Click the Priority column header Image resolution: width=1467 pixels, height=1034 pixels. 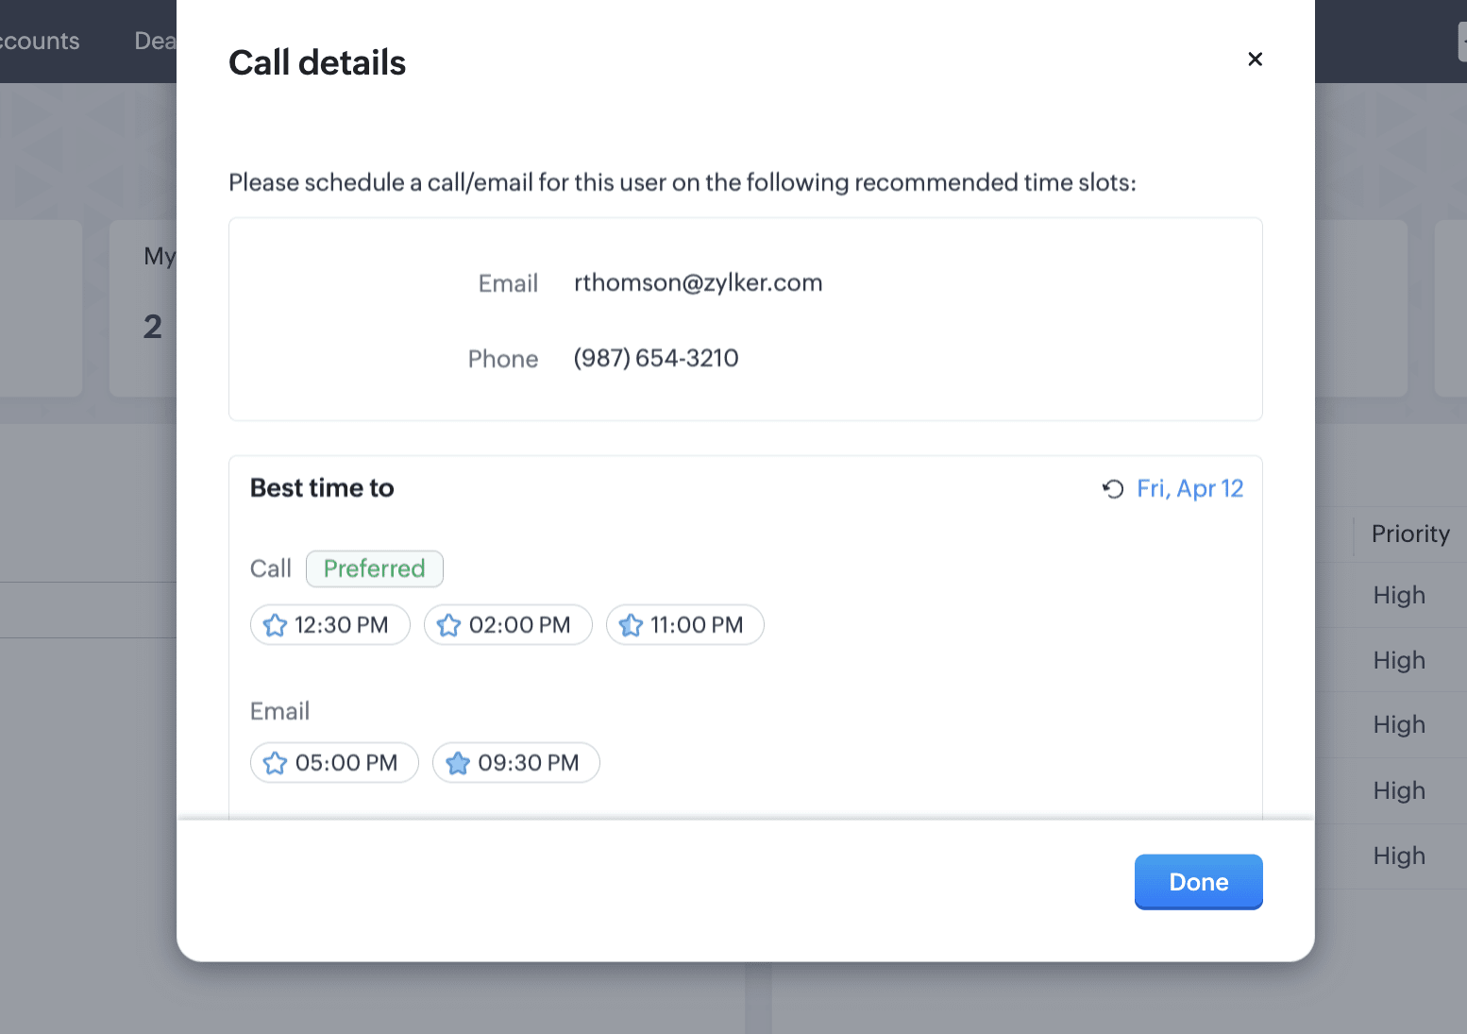1409,534
